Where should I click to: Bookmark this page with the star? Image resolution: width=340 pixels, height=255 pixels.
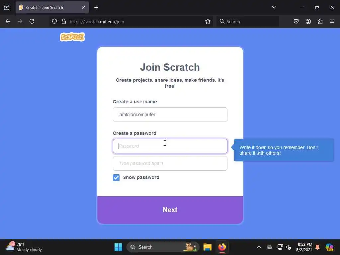[x=208, y=22]
